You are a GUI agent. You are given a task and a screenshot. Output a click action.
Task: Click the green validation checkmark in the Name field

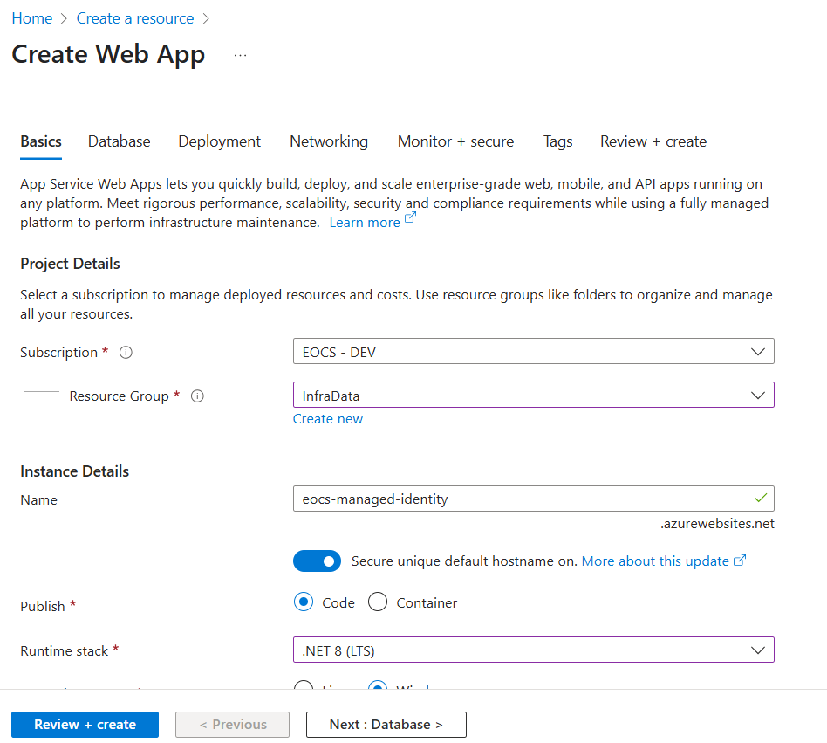coord(760,499)
